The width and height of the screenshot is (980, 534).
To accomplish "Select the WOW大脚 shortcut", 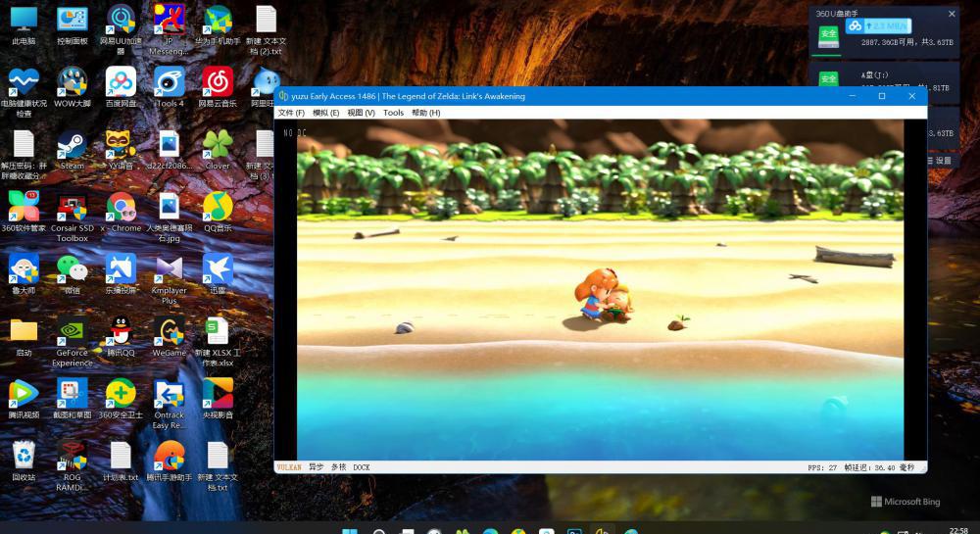I will [73, 87].
